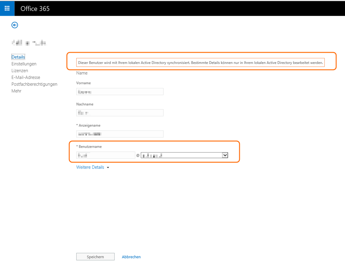Image resolution: width=345 pixels, height=265 pixels.
Task: Open the Office 365 app launcher grid
Action: (x=7, y=8)
